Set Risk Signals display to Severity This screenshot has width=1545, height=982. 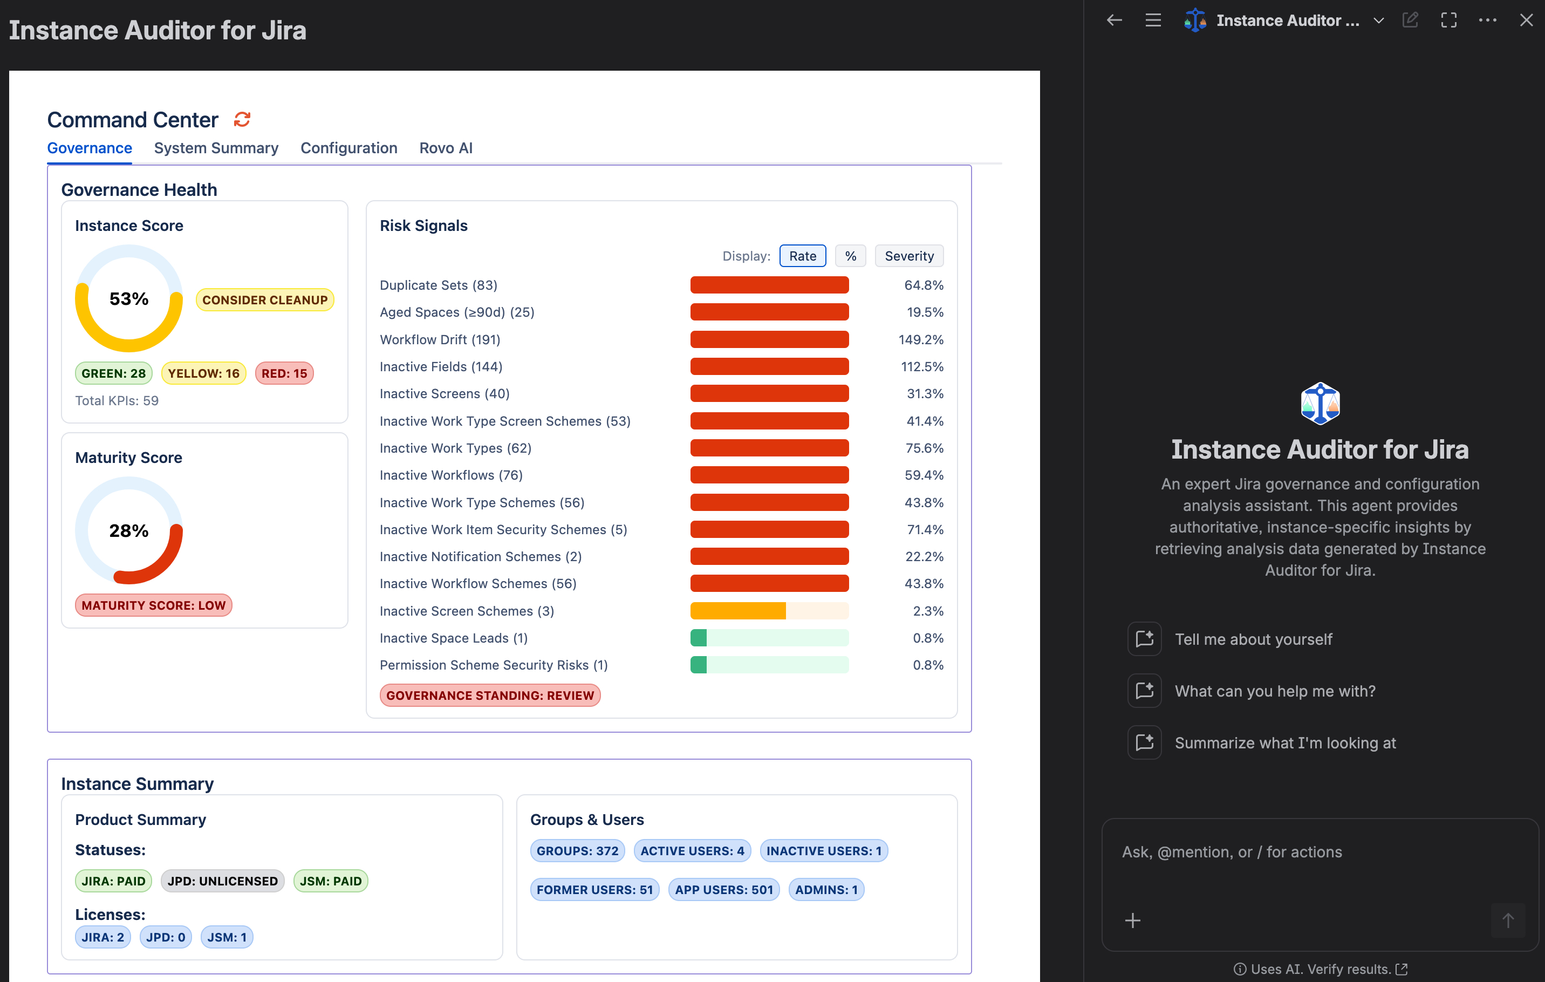[x=909, y=256]
